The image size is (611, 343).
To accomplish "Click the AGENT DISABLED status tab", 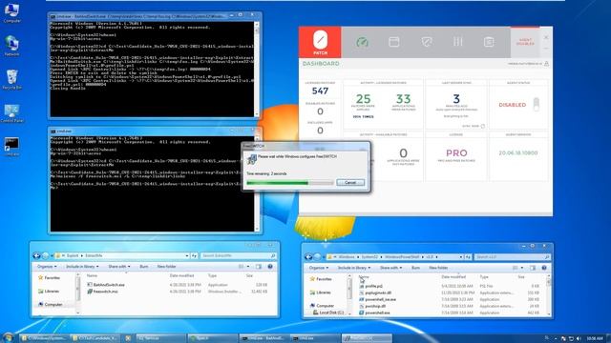I will pos(525,42).
